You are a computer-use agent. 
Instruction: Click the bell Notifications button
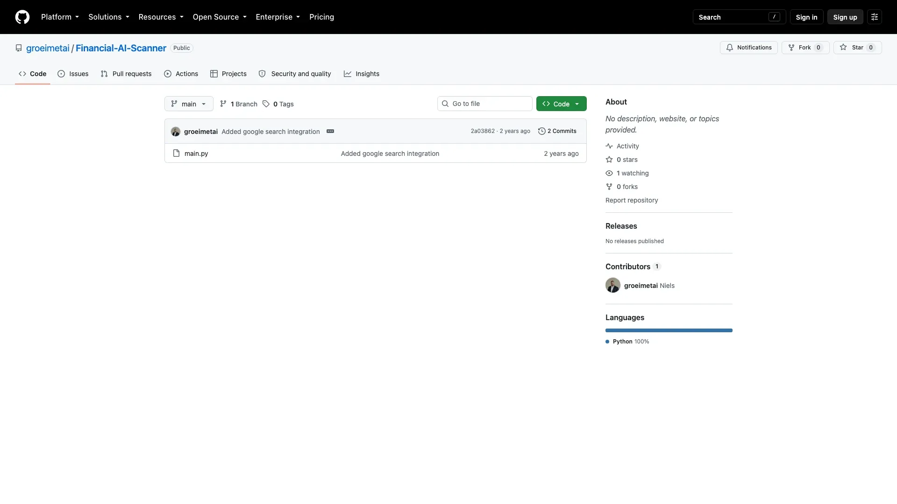pos(749,48)
